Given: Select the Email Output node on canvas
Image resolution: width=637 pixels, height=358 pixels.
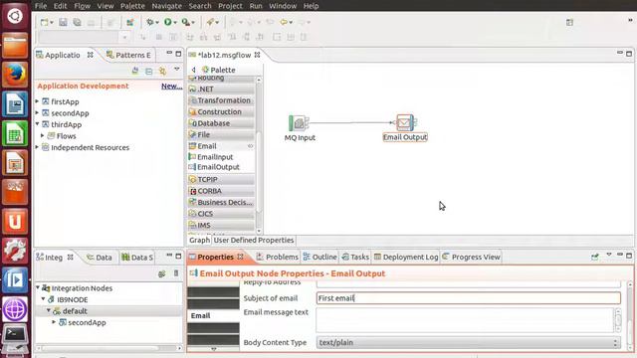Looking at the screenshot, I should pos(405,123).
